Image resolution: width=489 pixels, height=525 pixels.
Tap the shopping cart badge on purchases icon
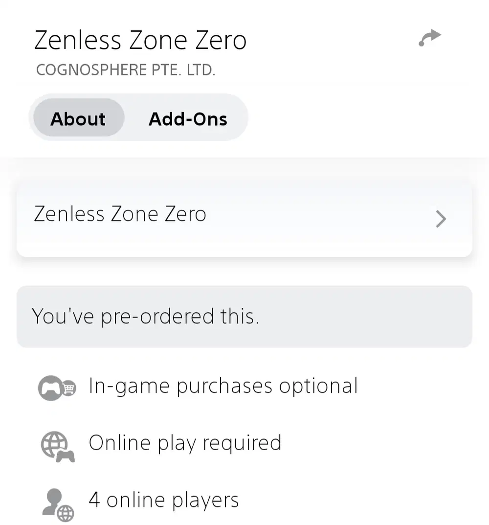pyautogui.click(x=70, y=388)
